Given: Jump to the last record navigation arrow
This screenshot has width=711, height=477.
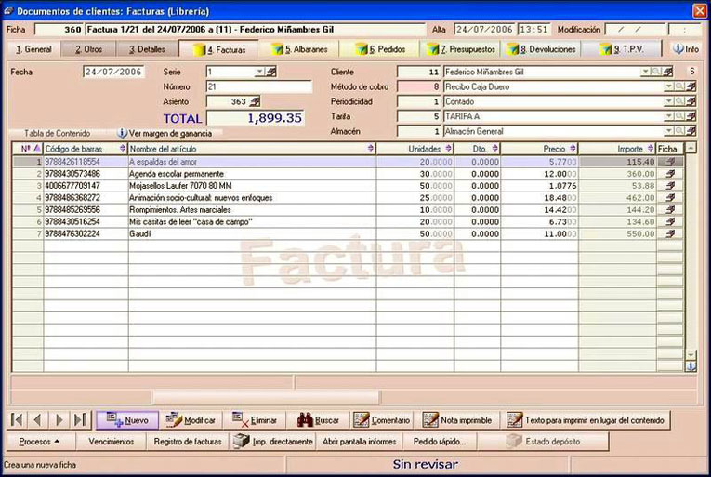Looking at the screenshot, I should [80, 419].
